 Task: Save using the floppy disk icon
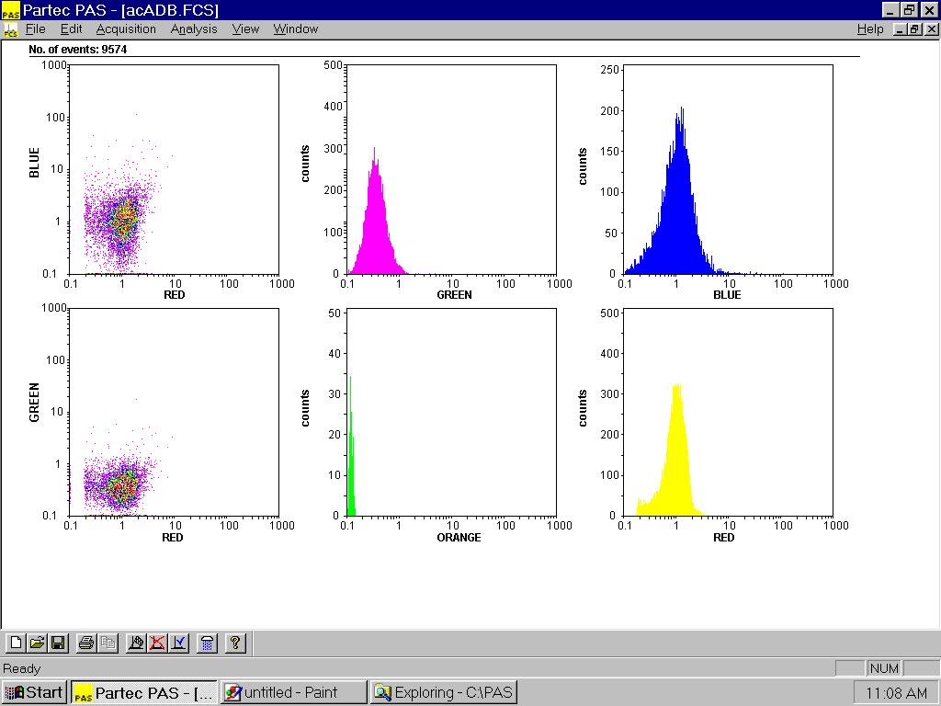(57, 643)
